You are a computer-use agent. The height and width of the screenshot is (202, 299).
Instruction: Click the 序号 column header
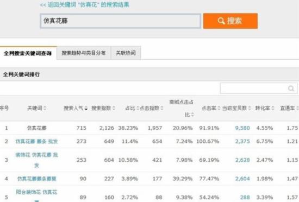point(4,108)
